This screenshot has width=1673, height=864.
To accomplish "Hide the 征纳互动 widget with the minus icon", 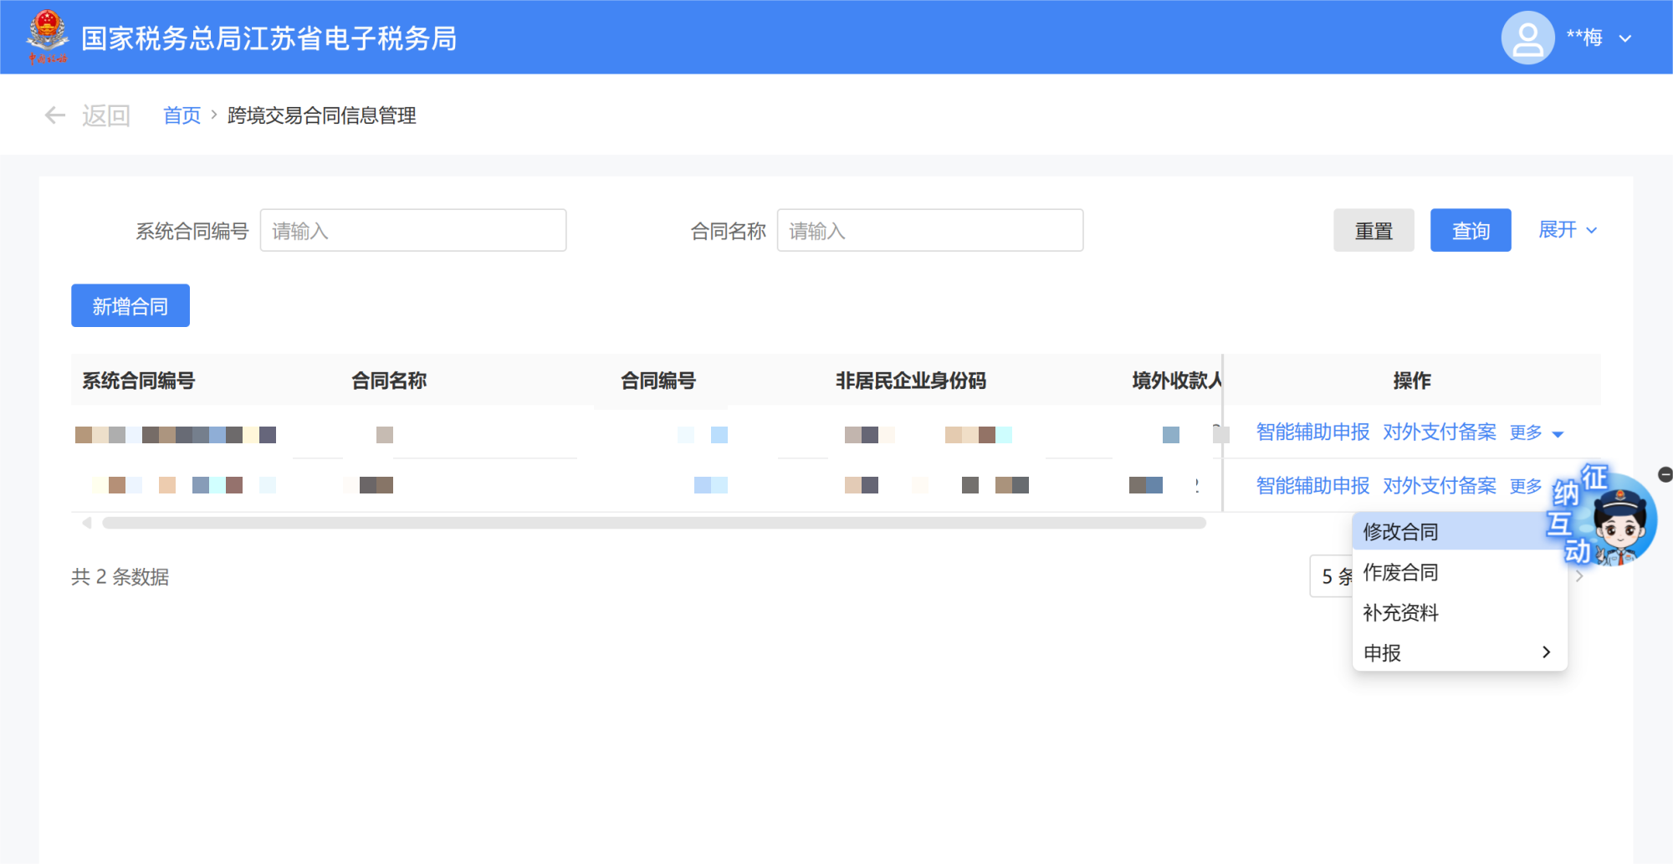I will (x=1665, y=474).
